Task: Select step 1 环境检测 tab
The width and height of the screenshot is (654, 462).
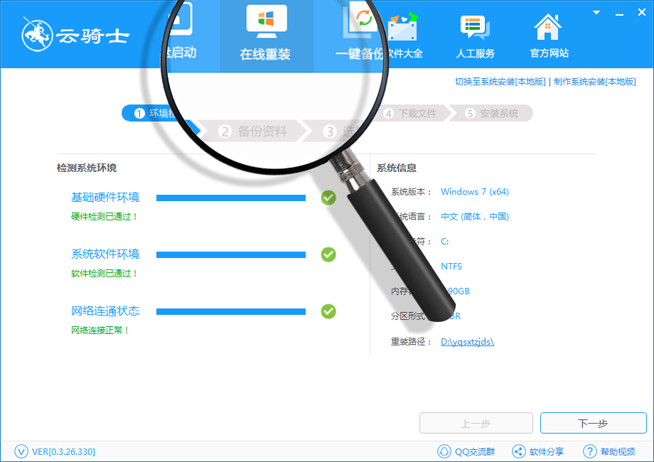Action: [160, 113]
